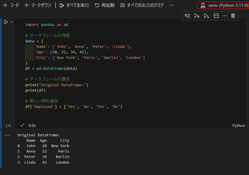The width and height of the screenshot is (249, 175).
Task: Click the 'Age' list line in code
Action: (x=61, y=52)
